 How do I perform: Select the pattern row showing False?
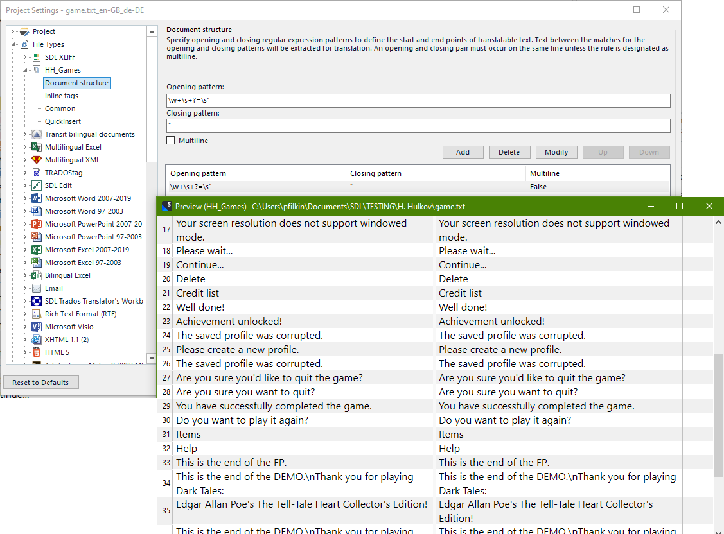click(x=418, y=187)
